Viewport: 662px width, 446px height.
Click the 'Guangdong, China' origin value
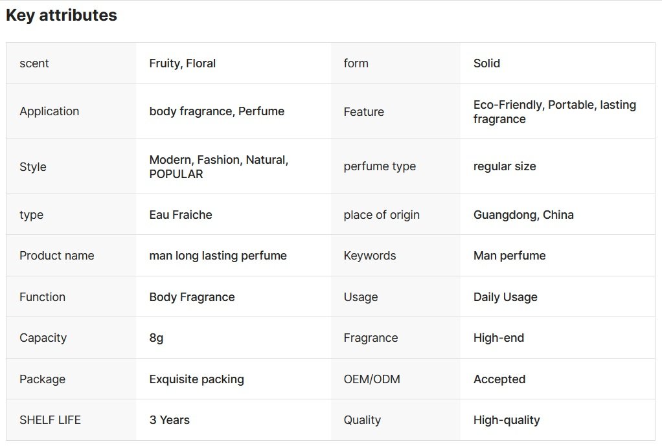click(x=523, y=215)
